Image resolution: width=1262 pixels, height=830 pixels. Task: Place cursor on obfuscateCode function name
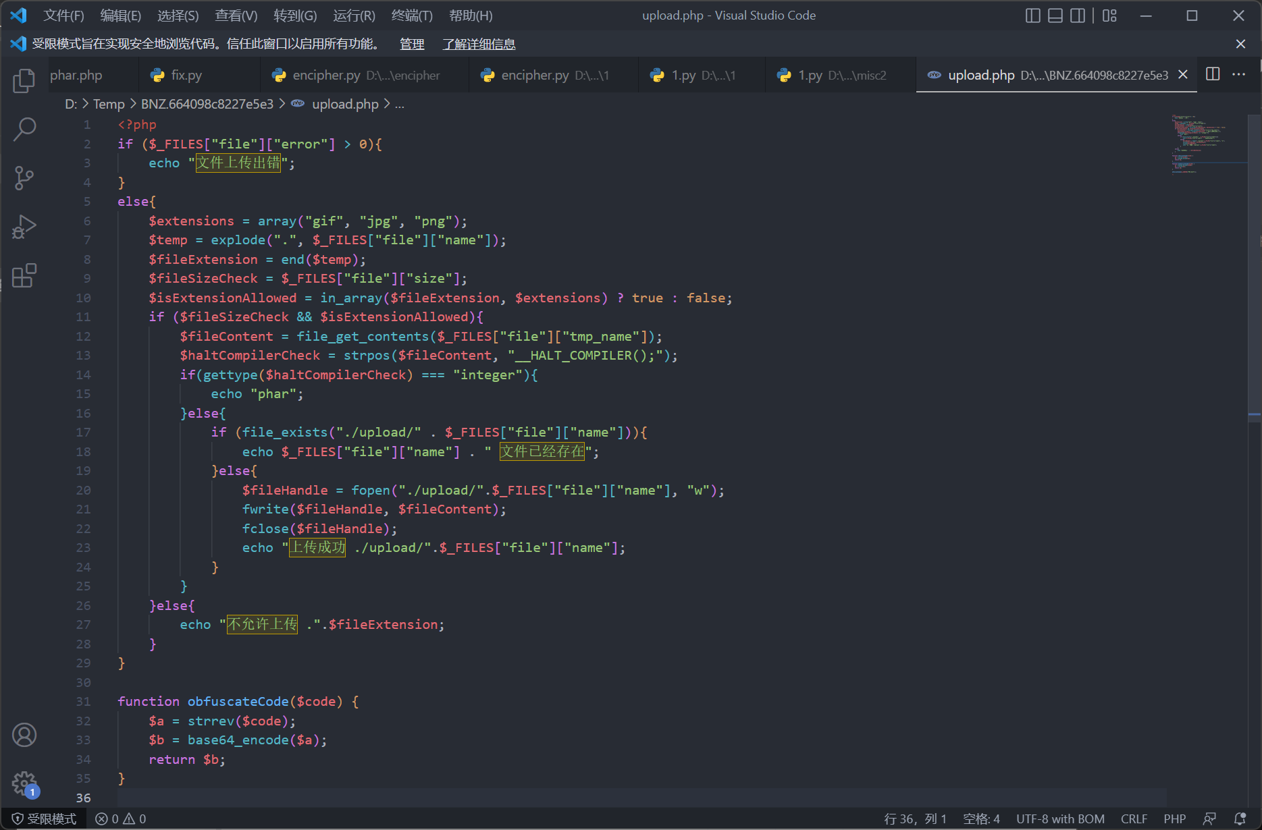(238, 701)
